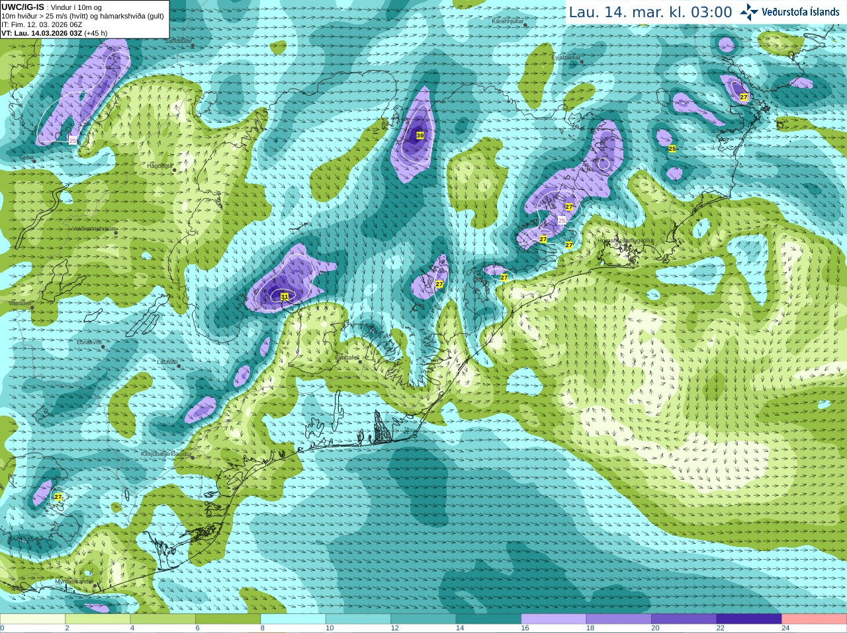Select the 4–6 m/s green legend color
This screenshot has height=633, width=847.
[x=163, y=618]
